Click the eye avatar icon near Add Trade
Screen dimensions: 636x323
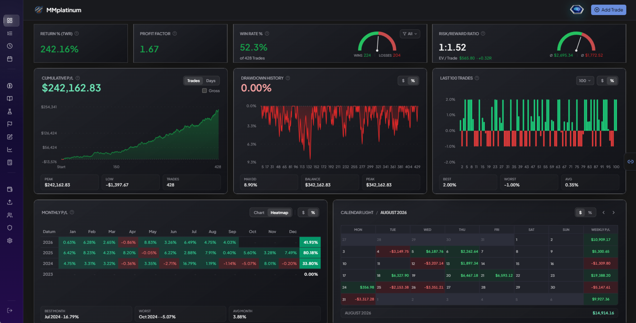(x=577, y=10)
